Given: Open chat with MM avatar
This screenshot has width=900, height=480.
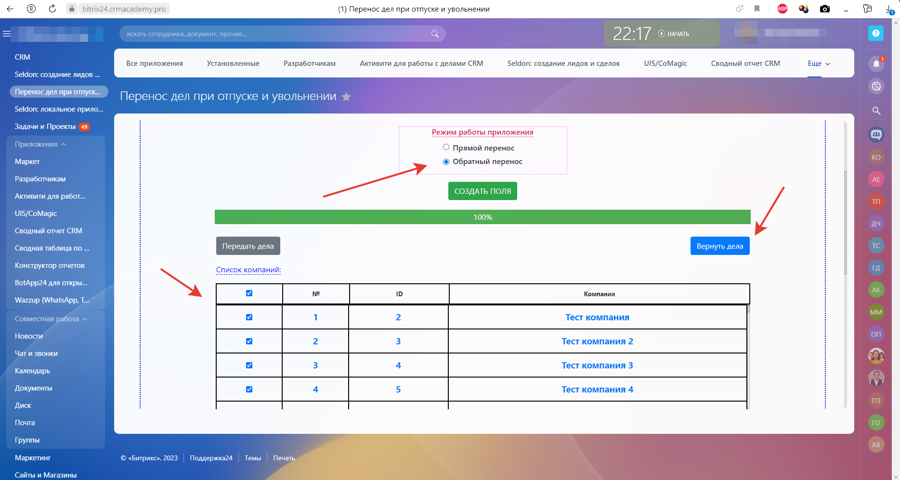Looking at the screenshot, I should pyautogui.click(x=876, y=312).
